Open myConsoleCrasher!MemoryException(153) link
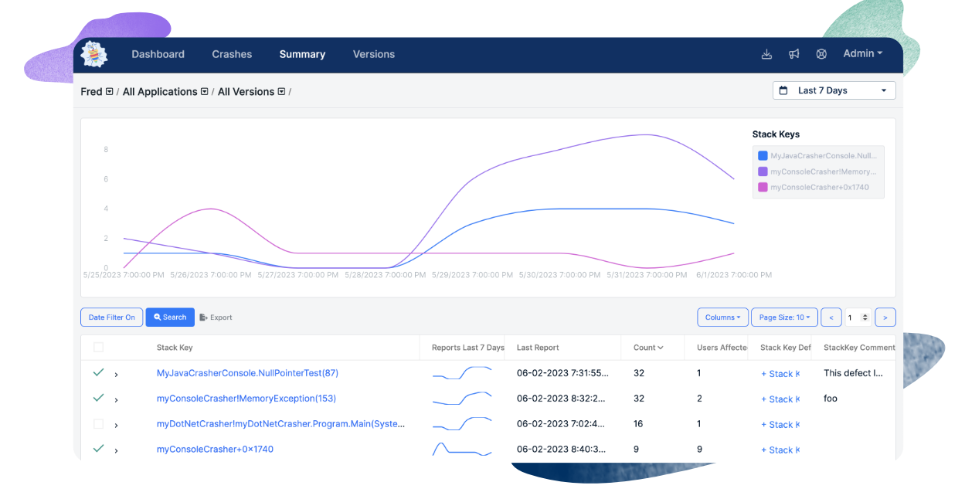Image resolution: width=965 pixels, height=499 pixels. coord(246,399)
